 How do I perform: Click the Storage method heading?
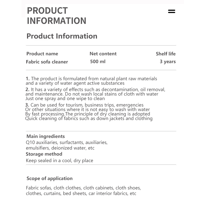click(x=44, y=154)
